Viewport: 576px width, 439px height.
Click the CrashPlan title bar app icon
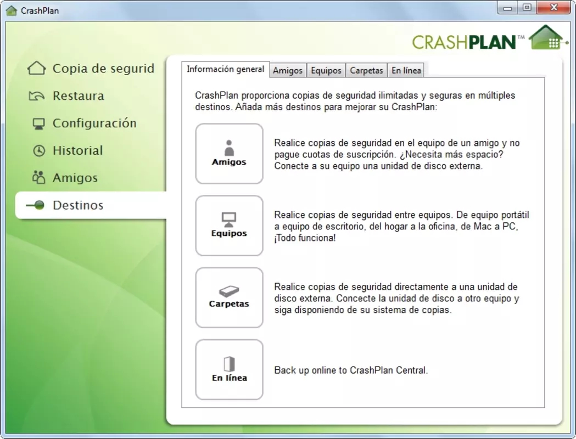12,10
